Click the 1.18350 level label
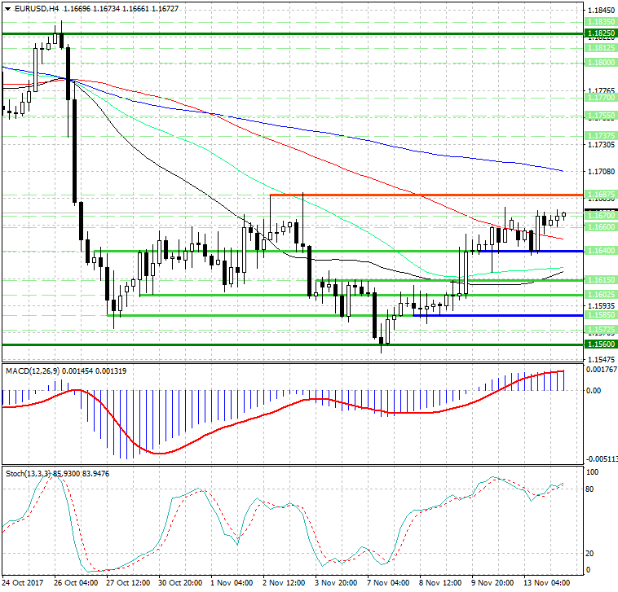This screenshot has height=592, width=618. 600,22
